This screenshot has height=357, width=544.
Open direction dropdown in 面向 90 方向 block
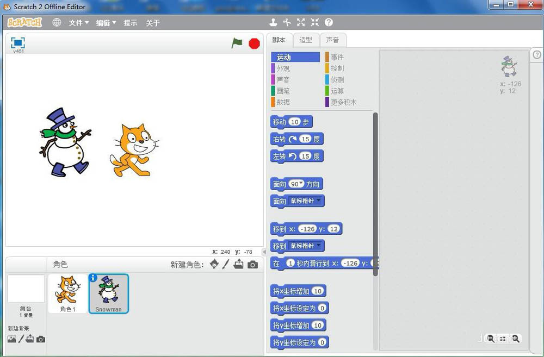(301, 183)
